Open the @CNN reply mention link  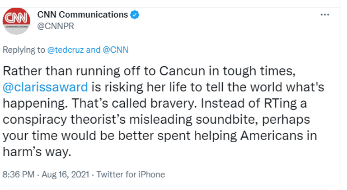[x=116, y=50]
